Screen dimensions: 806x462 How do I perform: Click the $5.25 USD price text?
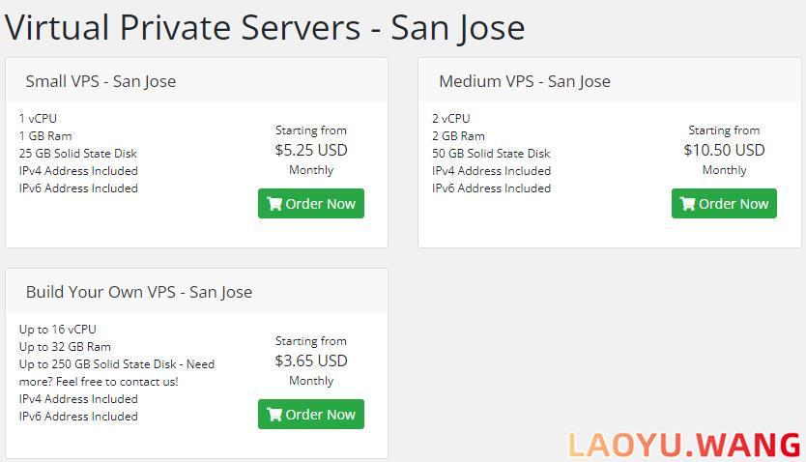coord(311,150)
